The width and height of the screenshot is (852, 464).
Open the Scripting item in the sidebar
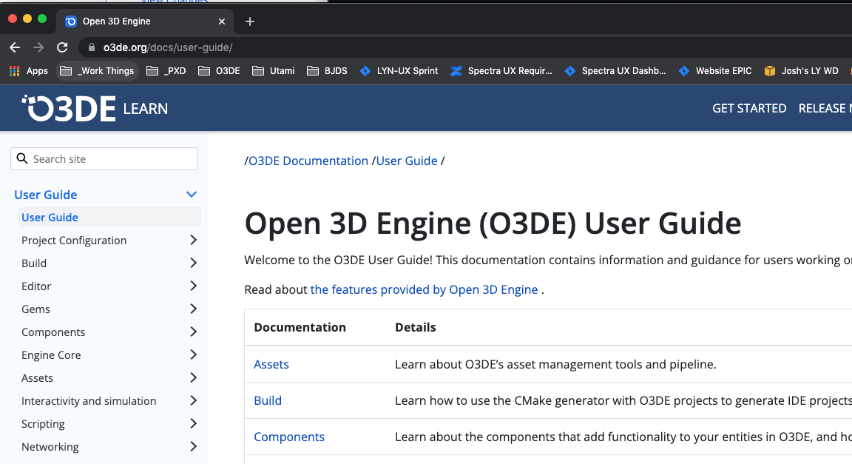43,424
